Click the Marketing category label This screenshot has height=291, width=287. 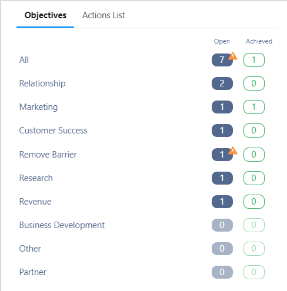[38, 107]
